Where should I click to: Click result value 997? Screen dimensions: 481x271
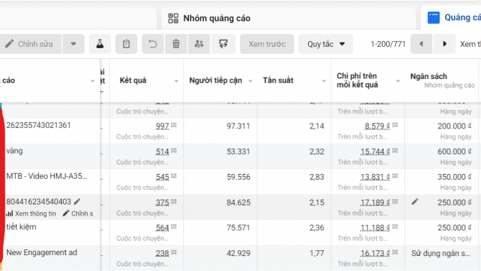point(162,127)
